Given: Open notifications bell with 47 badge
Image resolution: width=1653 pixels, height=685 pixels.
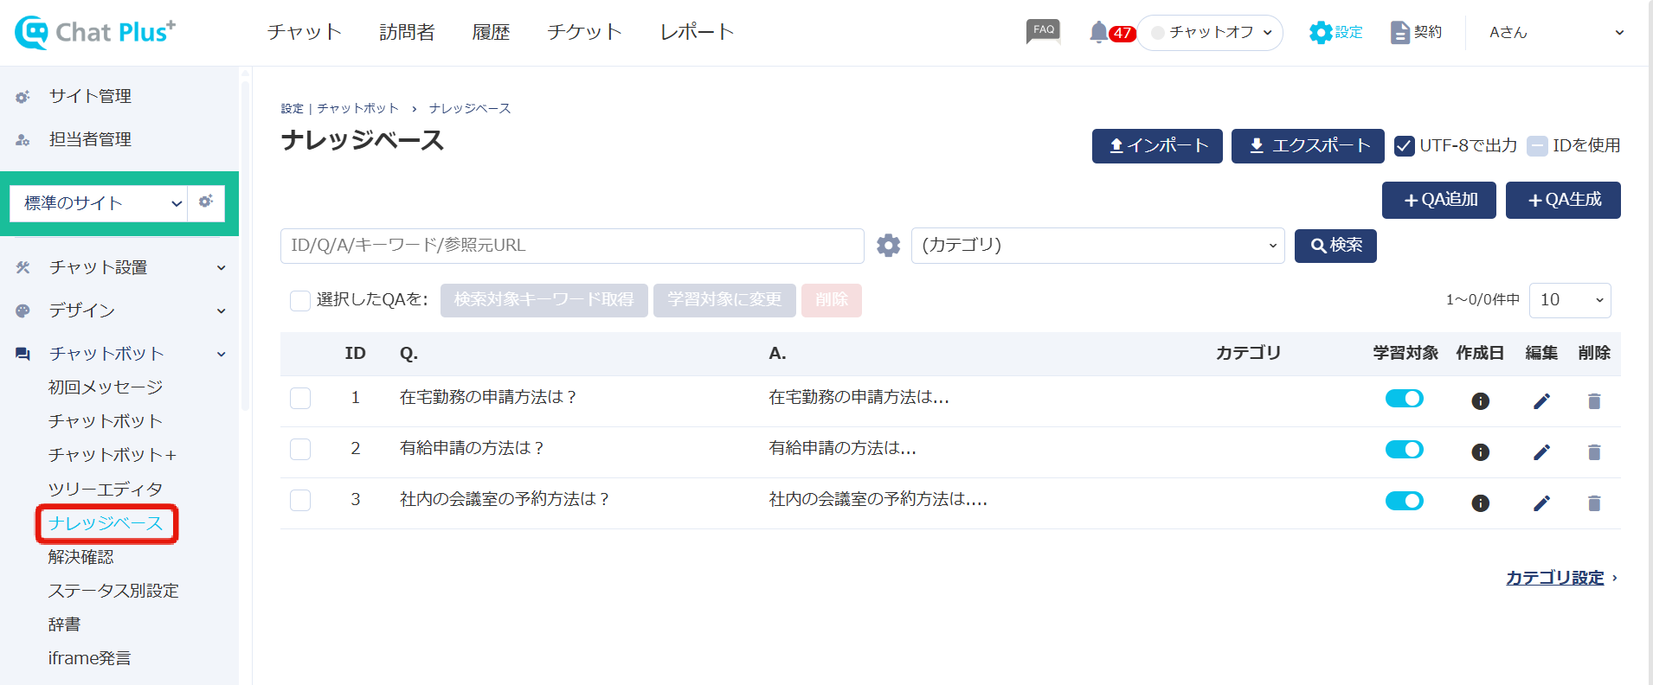Looking at the screenshot, I should click(1112, 33).
